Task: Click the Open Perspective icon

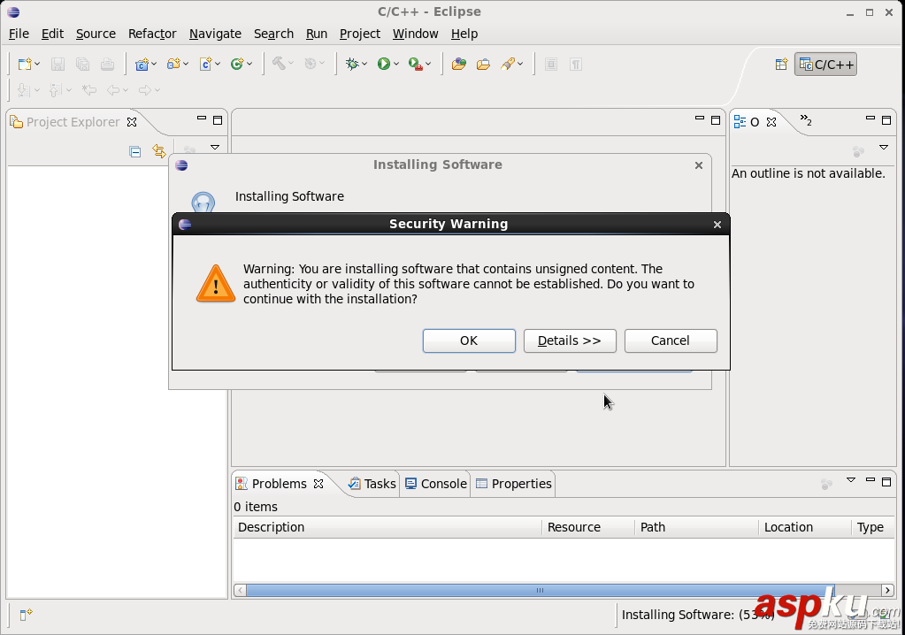Action: pos(781,65)
